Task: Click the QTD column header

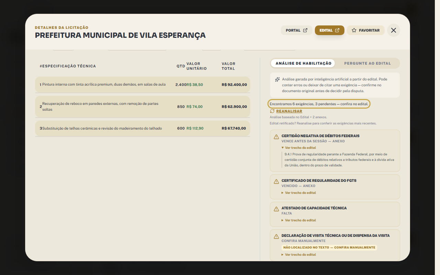Action: tap(181, 66)
